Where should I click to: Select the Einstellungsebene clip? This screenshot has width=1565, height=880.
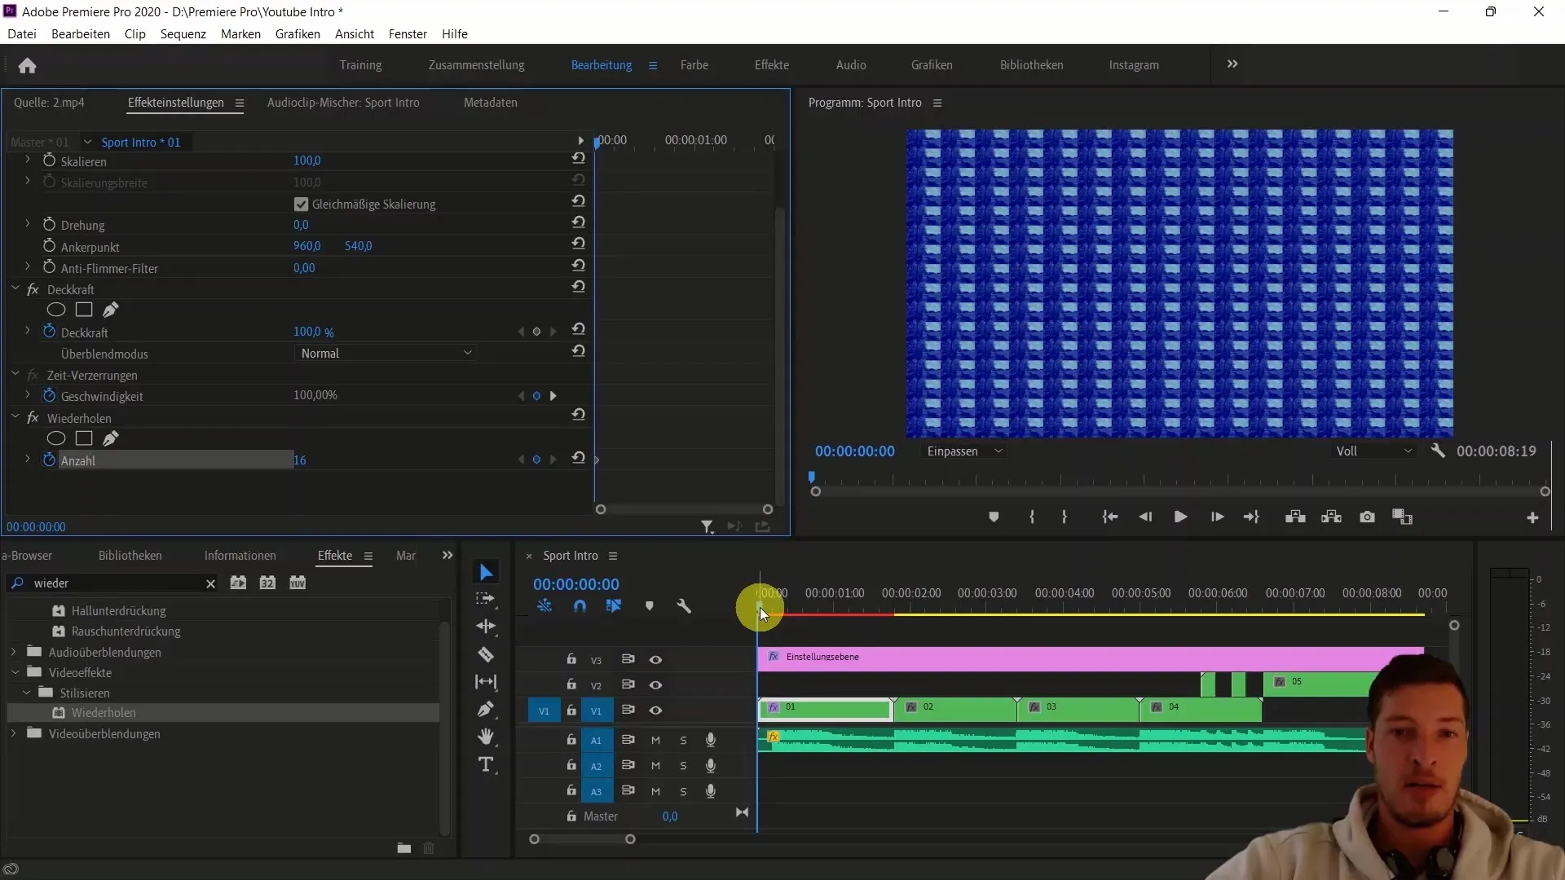pyautogui.click(x=1091, y=658)
